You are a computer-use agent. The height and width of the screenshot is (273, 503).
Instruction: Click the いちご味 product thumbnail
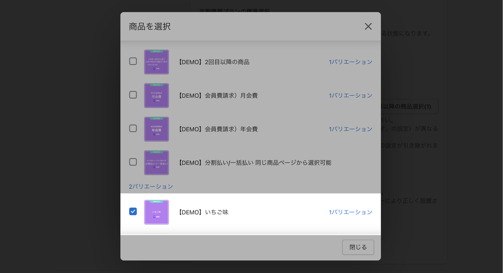click(157, 212)
